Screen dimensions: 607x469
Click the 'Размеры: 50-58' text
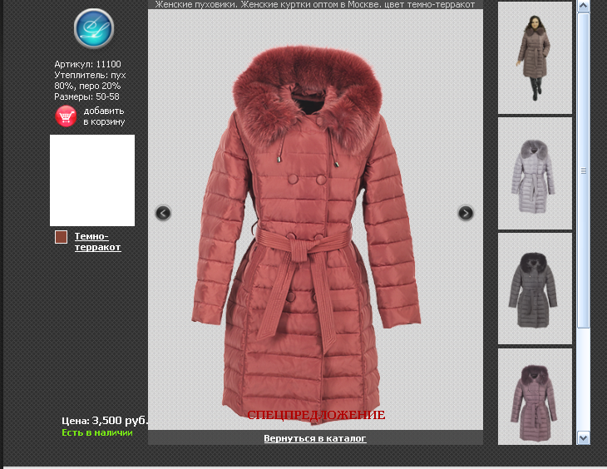(x=86, y=96)
